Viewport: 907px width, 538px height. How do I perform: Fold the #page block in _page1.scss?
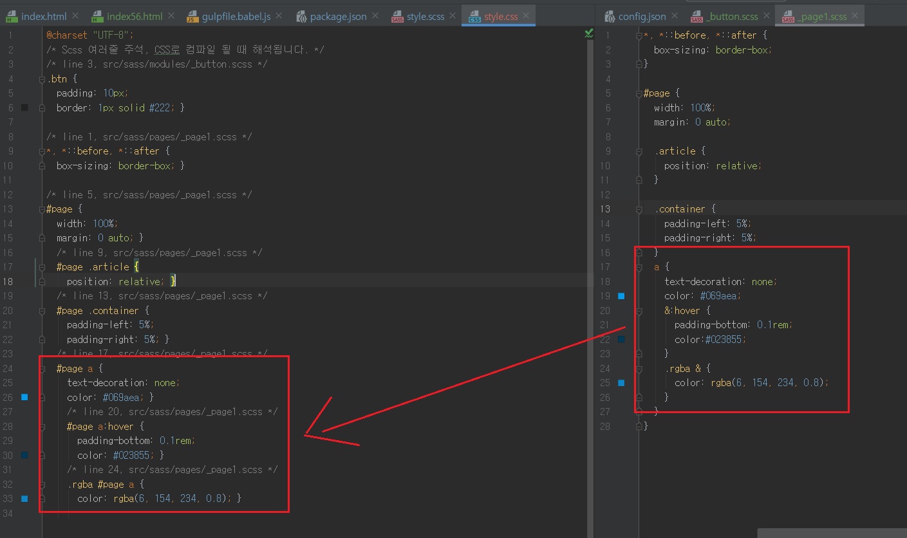pyautogui.click(x=638, y=93)
